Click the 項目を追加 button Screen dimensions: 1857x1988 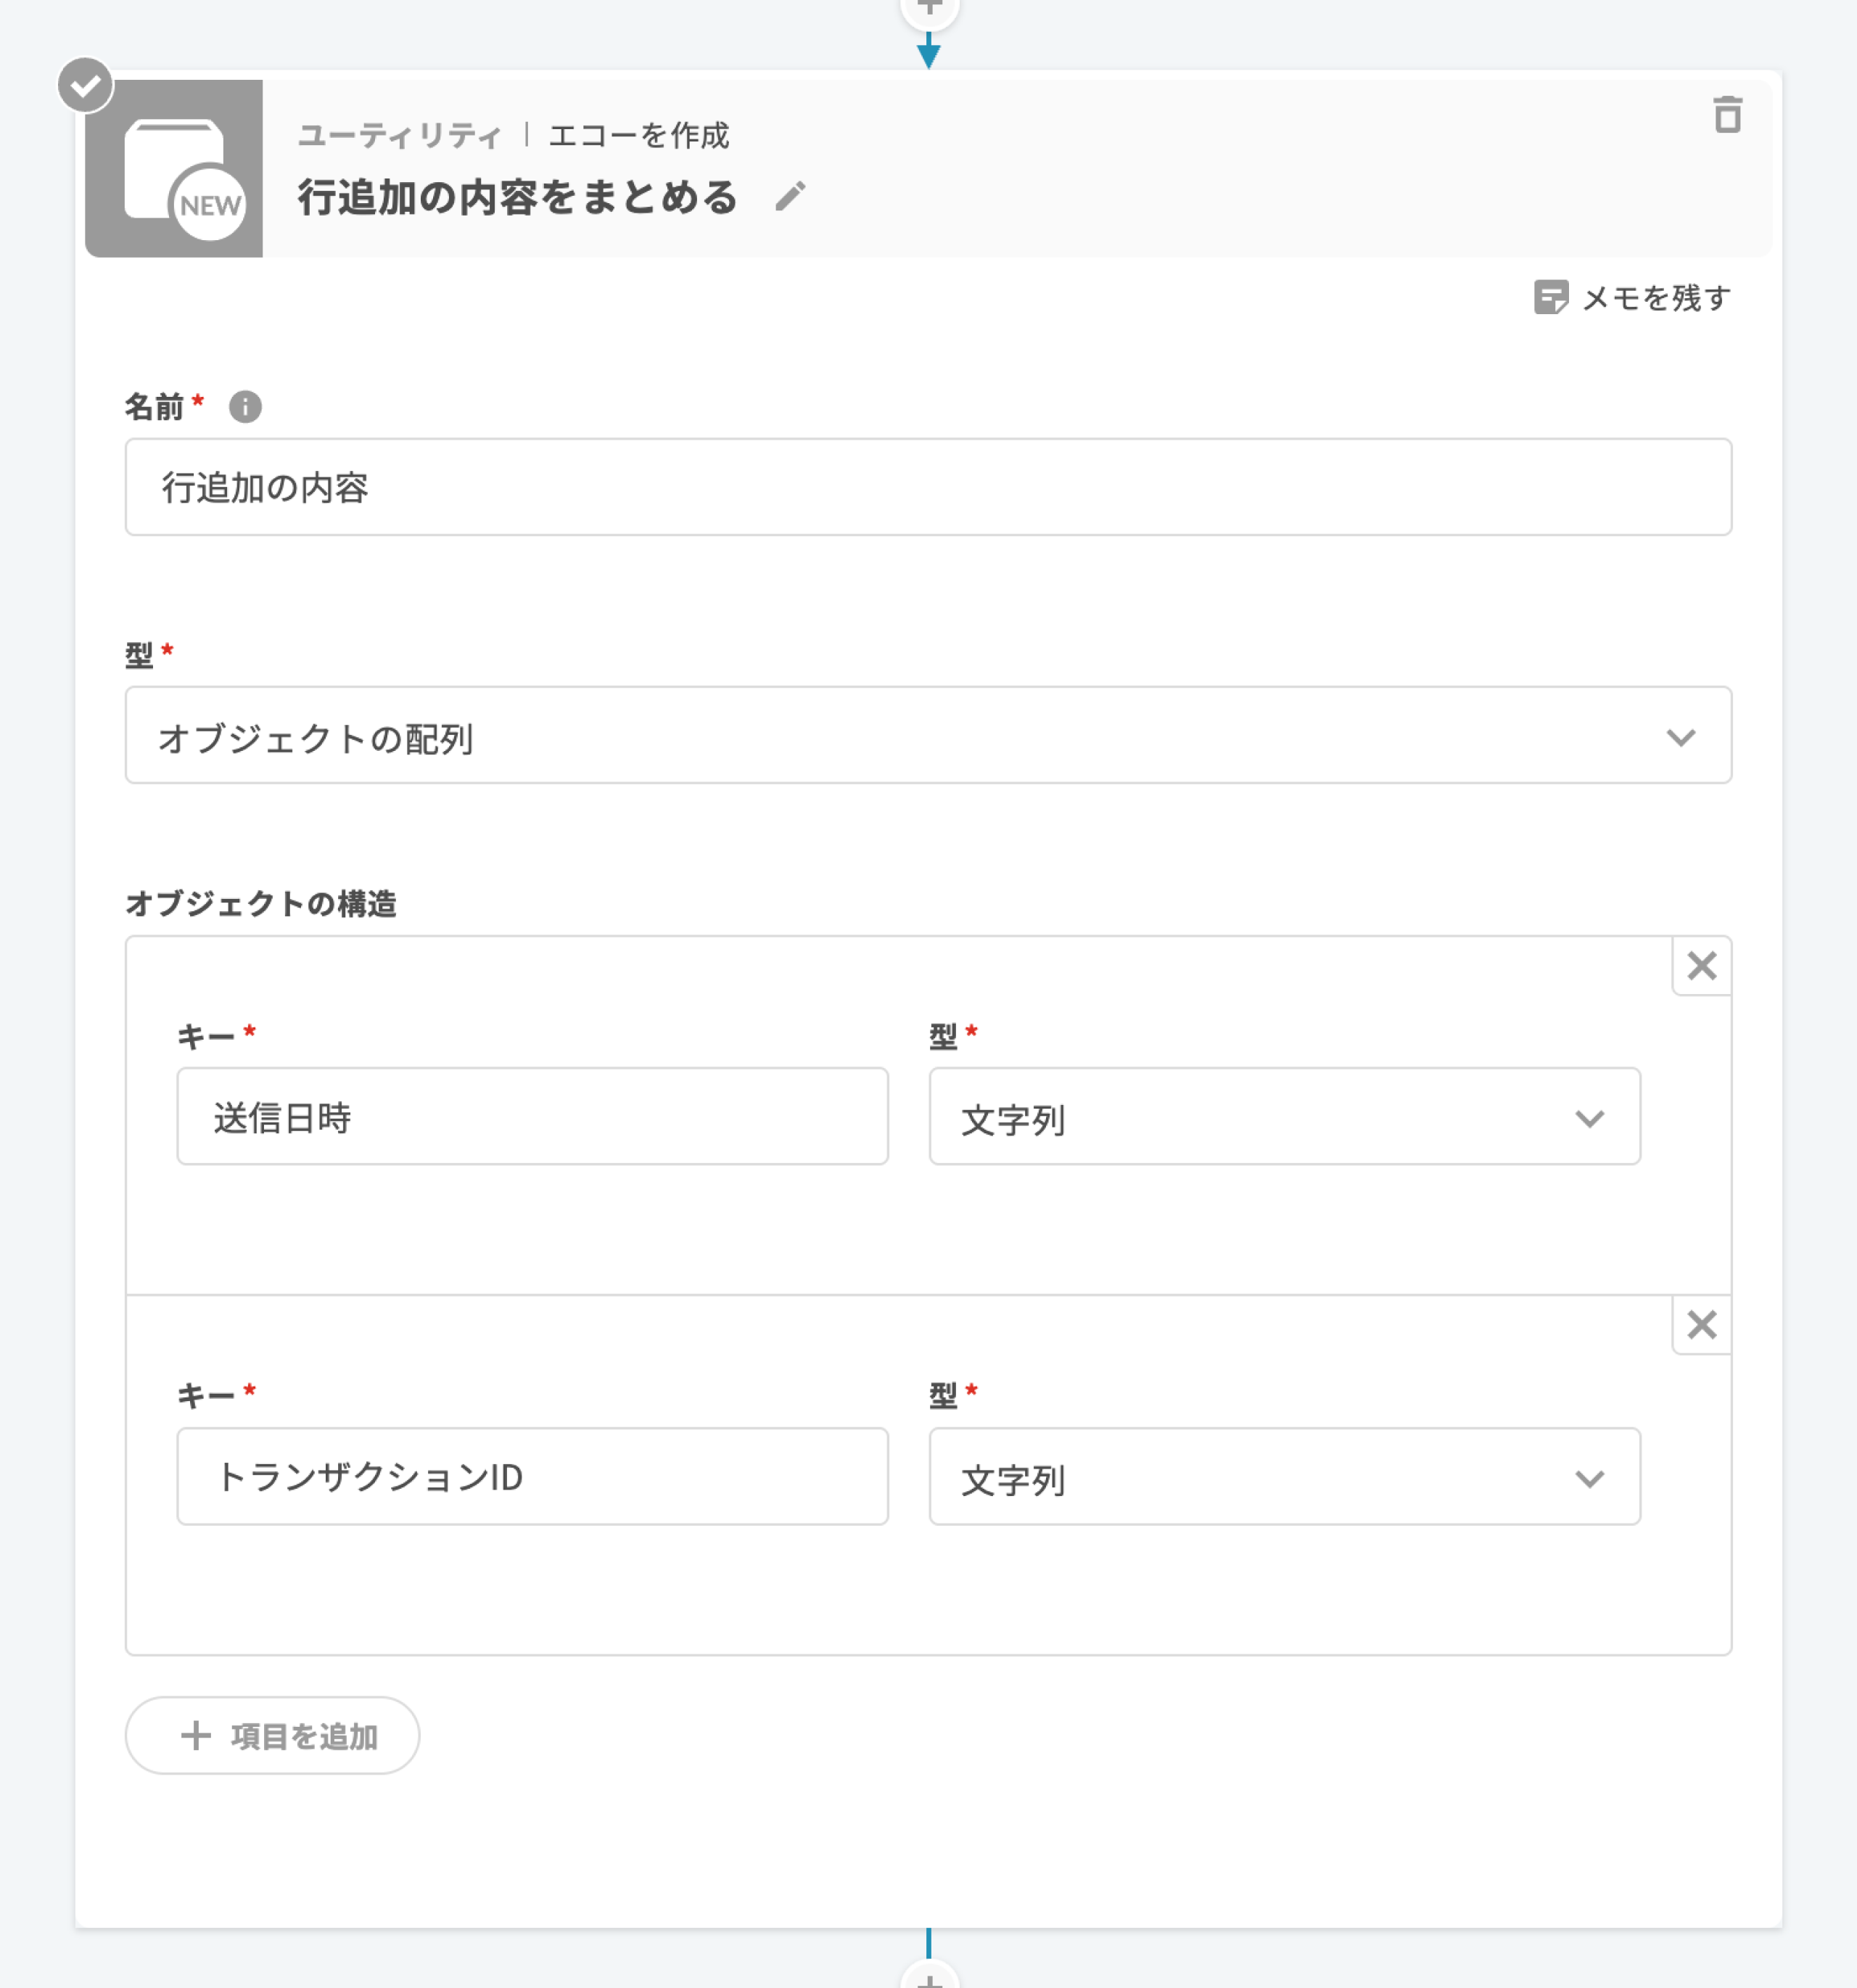pos(272,1736)
